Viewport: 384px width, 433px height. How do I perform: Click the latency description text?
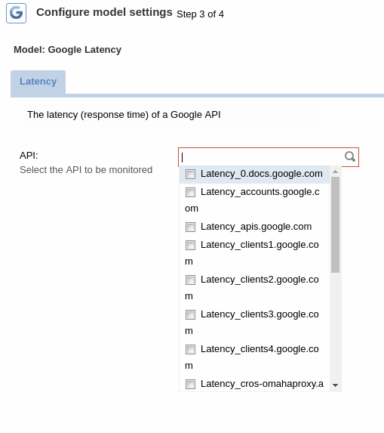point(124,115)
